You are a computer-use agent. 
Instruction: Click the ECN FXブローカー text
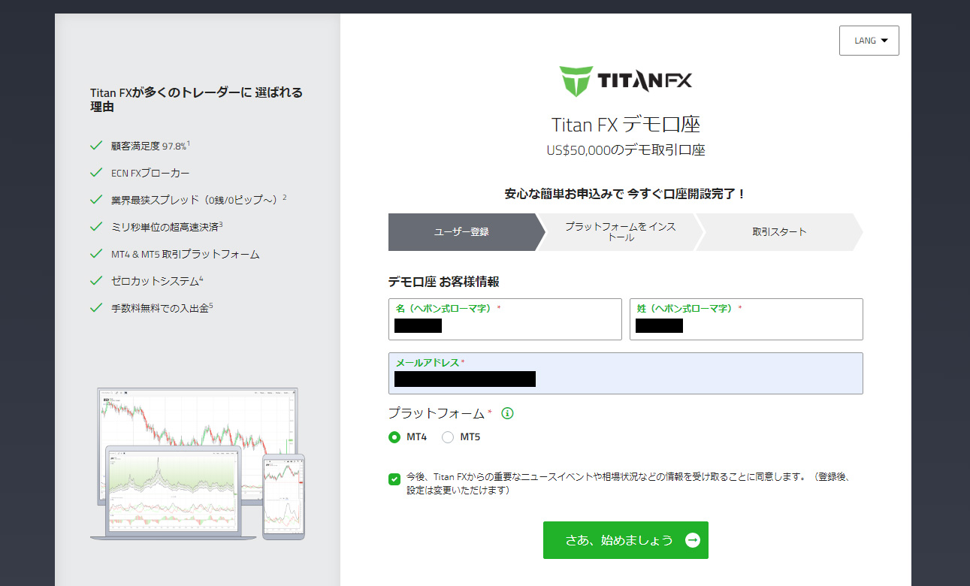[x=150, y=173]
